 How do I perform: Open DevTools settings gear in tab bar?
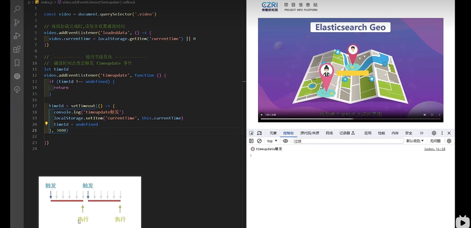[434, 133]
